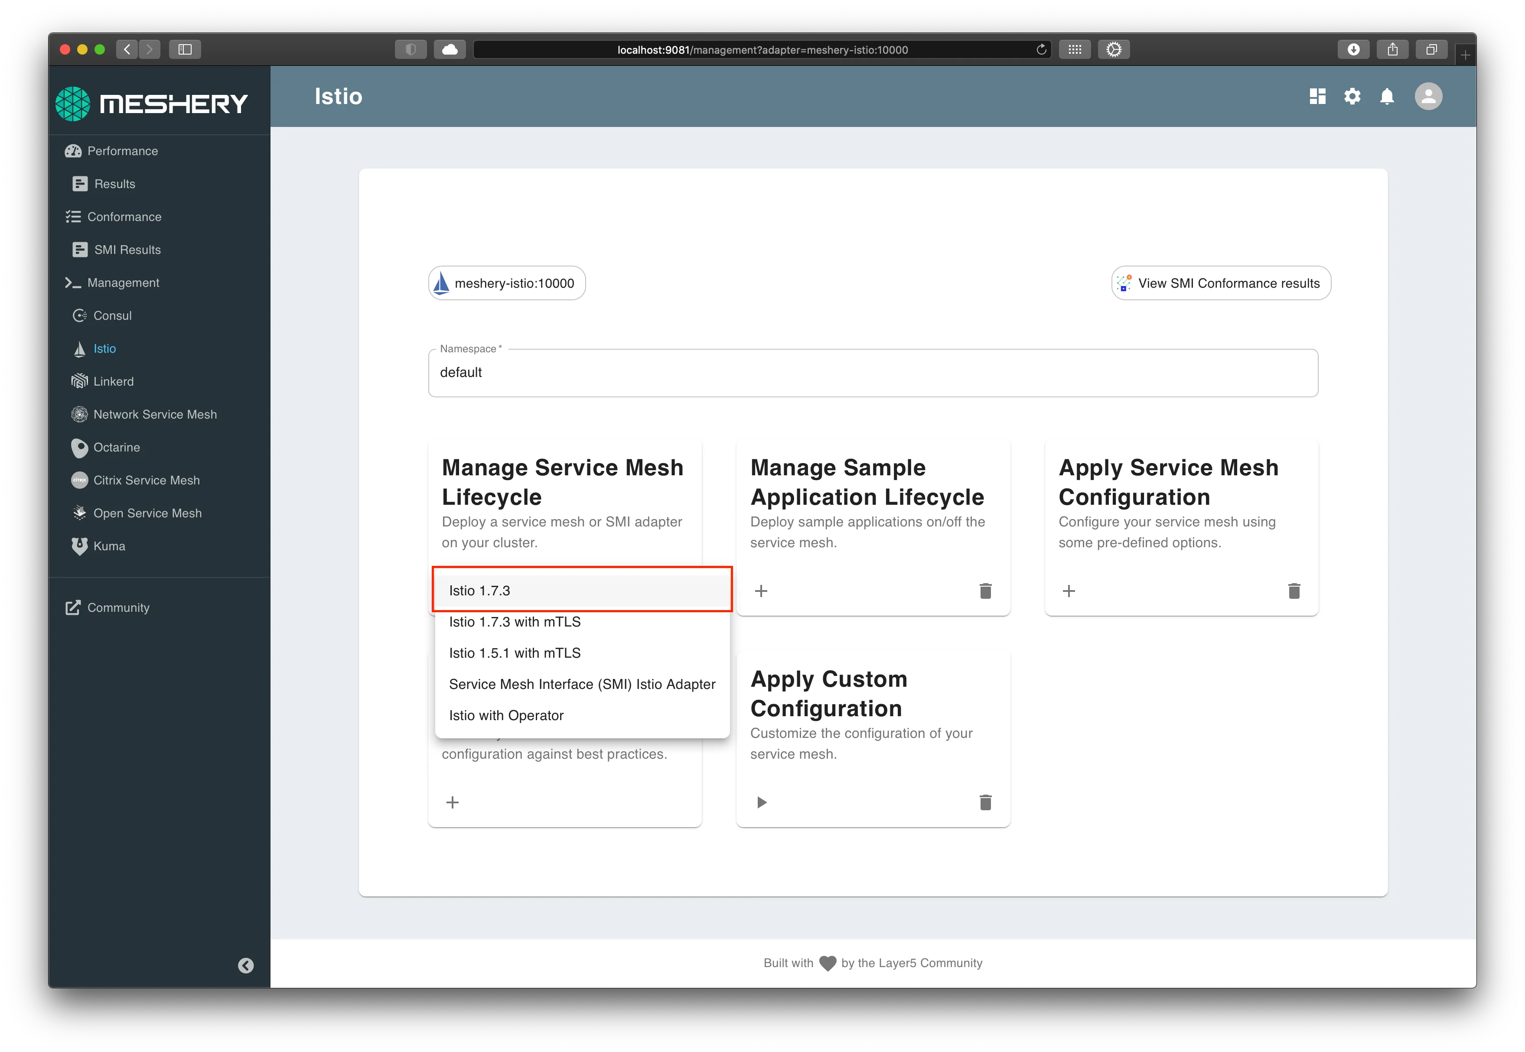Click View SMI Conformance results button

click(x=1220, y=283)
